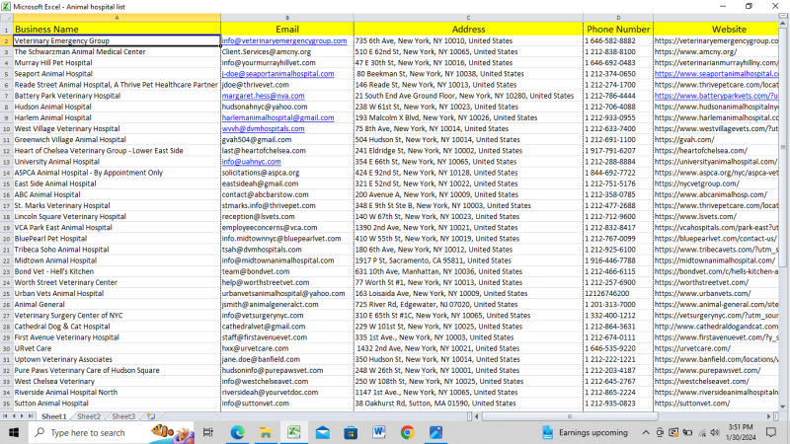The width and height of the screenshot is (790, 444).
Task: Select the phone cell 1 916-446-7788
Action: [x=618, y=260]
